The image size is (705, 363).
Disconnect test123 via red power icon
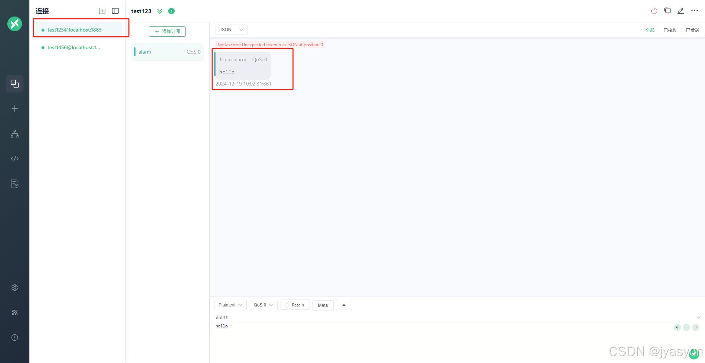click(x=654, y=11)
